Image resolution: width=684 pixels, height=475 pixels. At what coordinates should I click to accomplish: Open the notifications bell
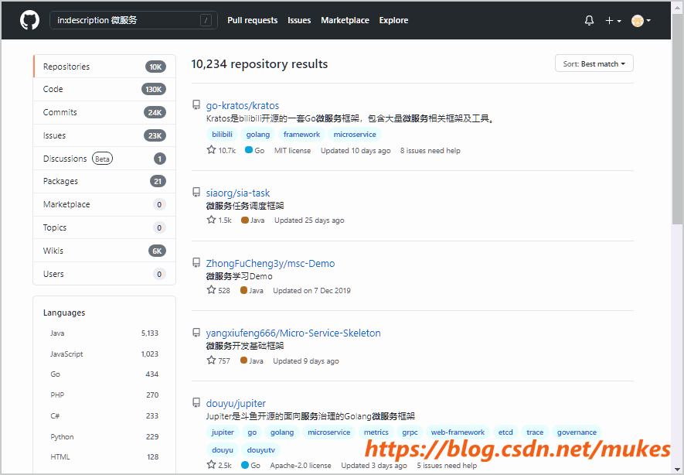click(x=589, y=21)
